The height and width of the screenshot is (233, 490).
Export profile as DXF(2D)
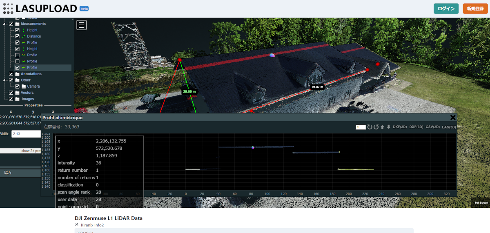point(400,127)
